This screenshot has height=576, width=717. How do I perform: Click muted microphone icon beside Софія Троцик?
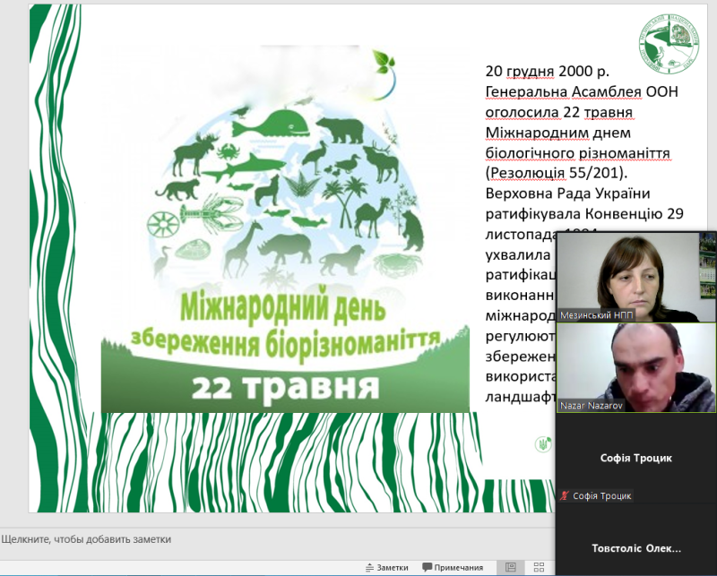pos(564,495)
